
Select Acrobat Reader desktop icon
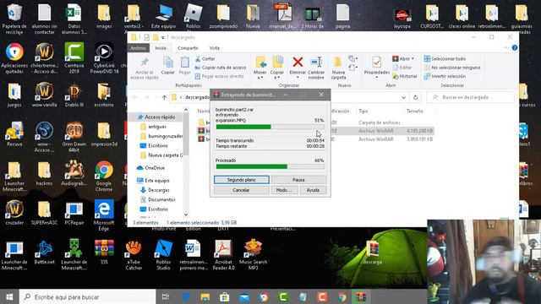click(223, 254)
